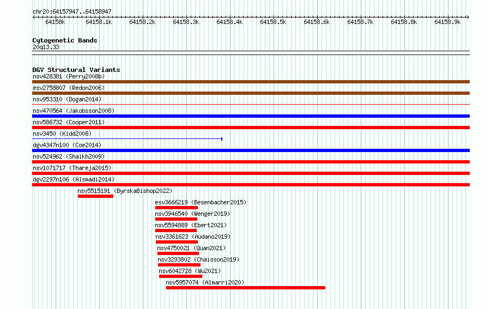
Task: Click the 64158k ruler mark
Action: (55, 22)
